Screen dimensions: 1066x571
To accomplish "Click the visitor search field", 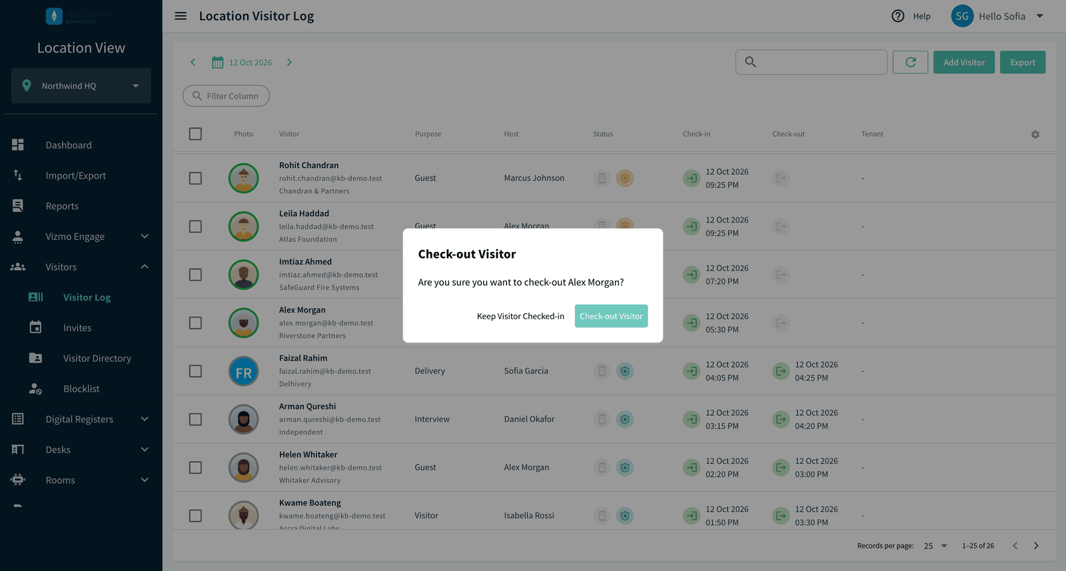I will [811, 62].
